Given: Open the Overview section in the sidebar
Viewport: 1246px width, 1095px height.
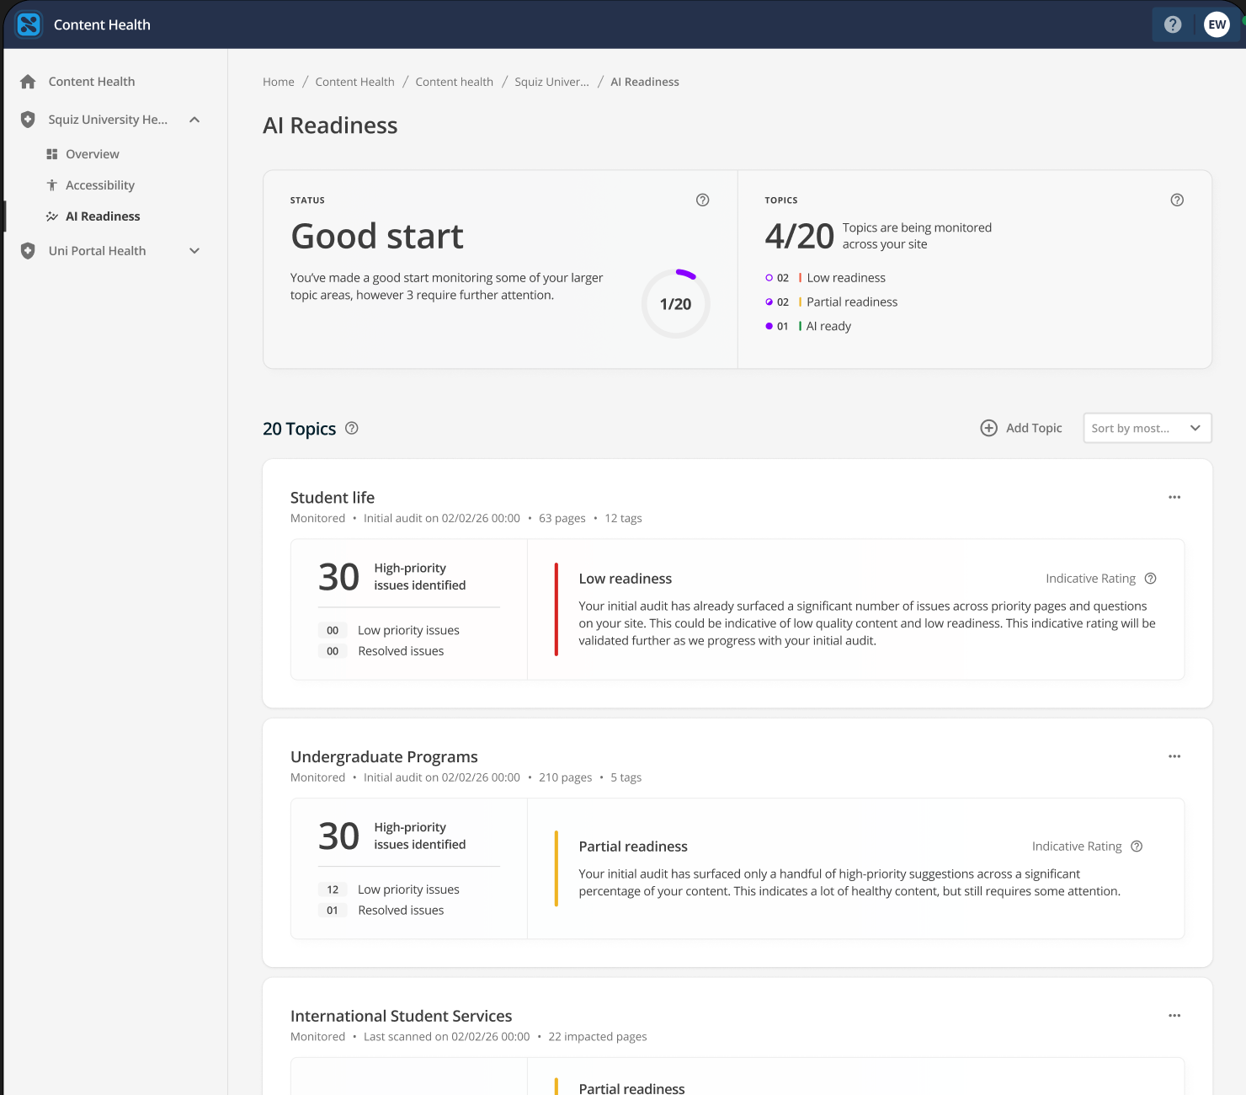Looking at the screenshot, I should [91, 154].
